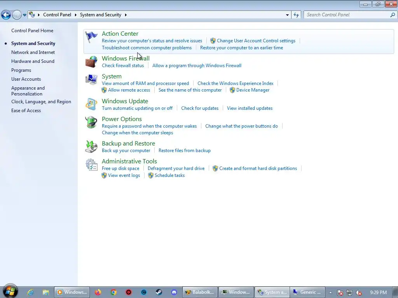Image resolution: width=398 pixels, height=298 pixels.
Task: Open Control Panel Home in the sidebar
Action: click(32, 30)
